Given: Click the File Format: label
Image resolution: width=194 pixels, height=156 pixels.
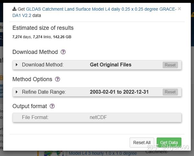Looking at the screenshot, I should [x=35, y=117].
